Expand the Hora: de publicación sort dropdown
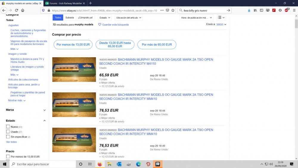Screen dimensions: 298x168 coord(197,18)
